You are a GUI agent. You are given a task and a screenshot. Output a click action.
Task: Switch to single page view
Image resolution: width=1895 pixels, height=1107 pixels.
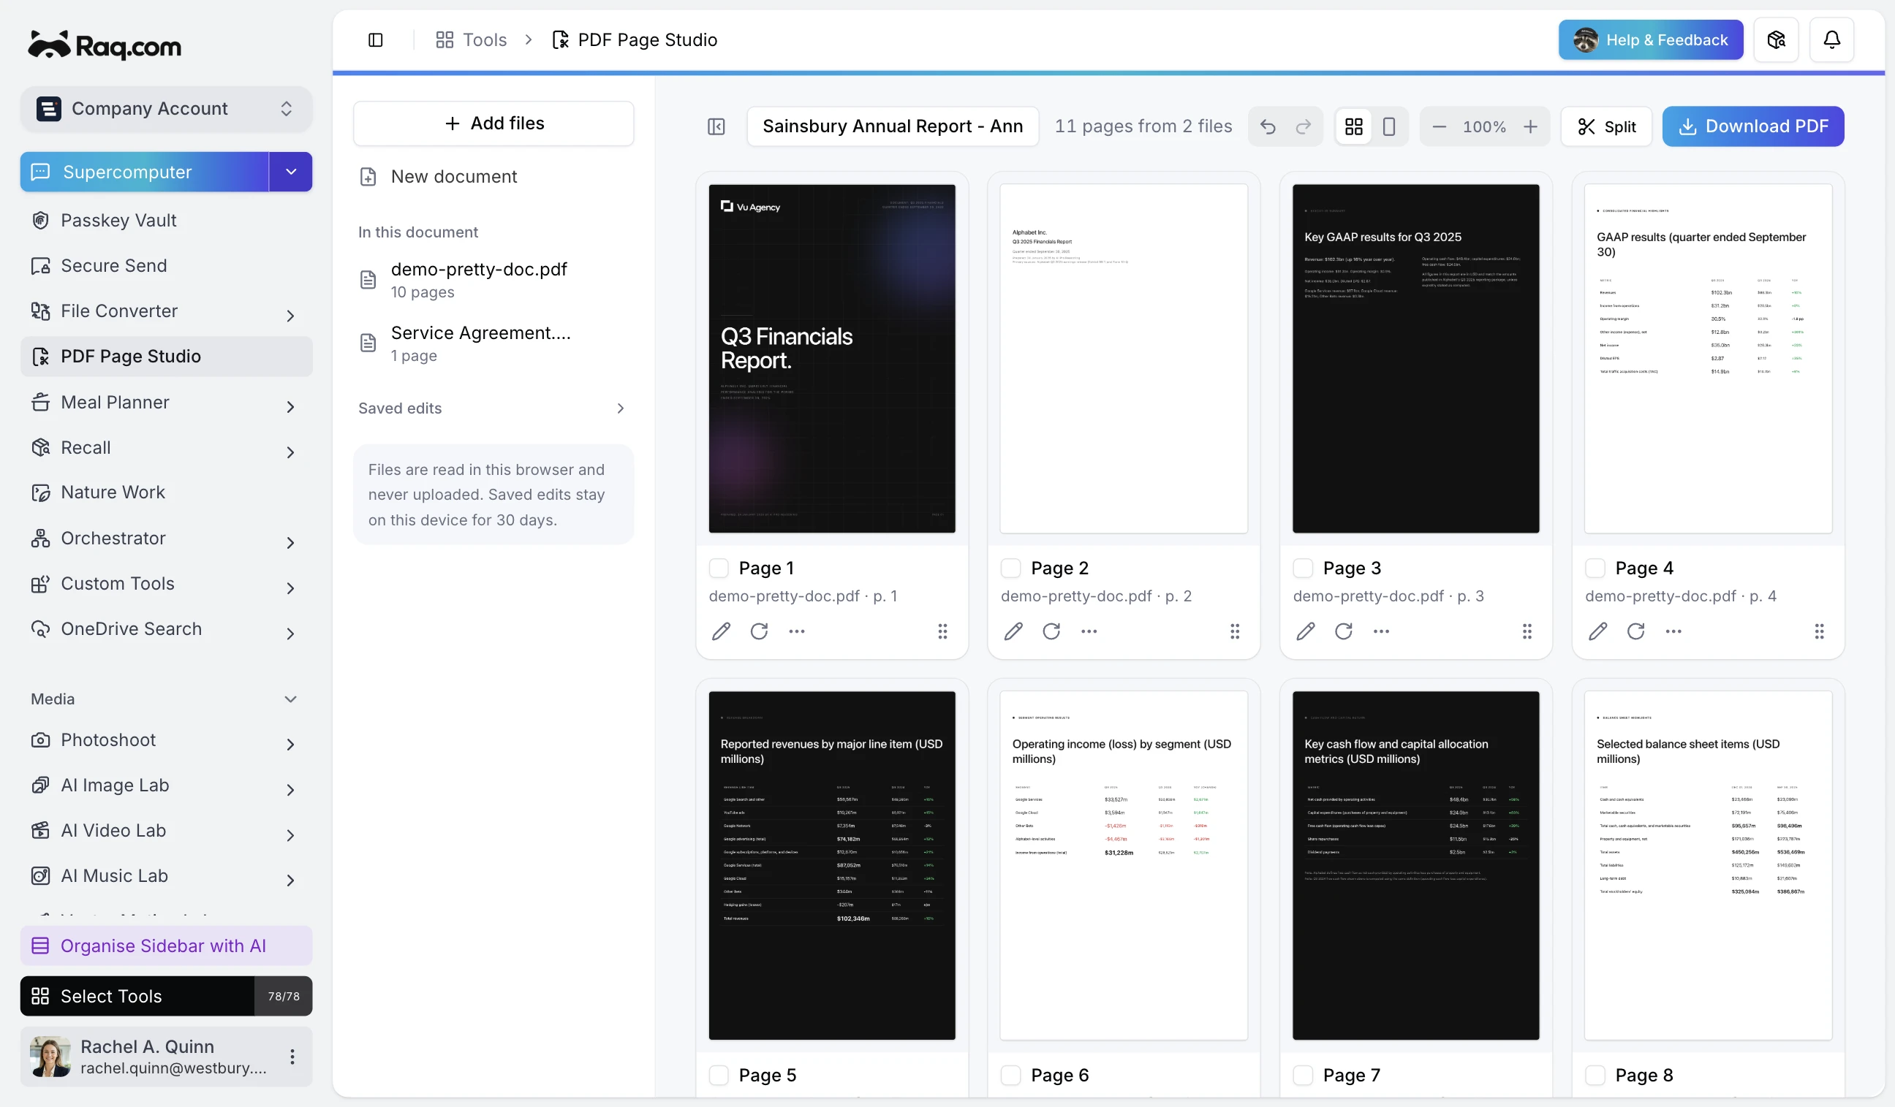coord(1389,126)
